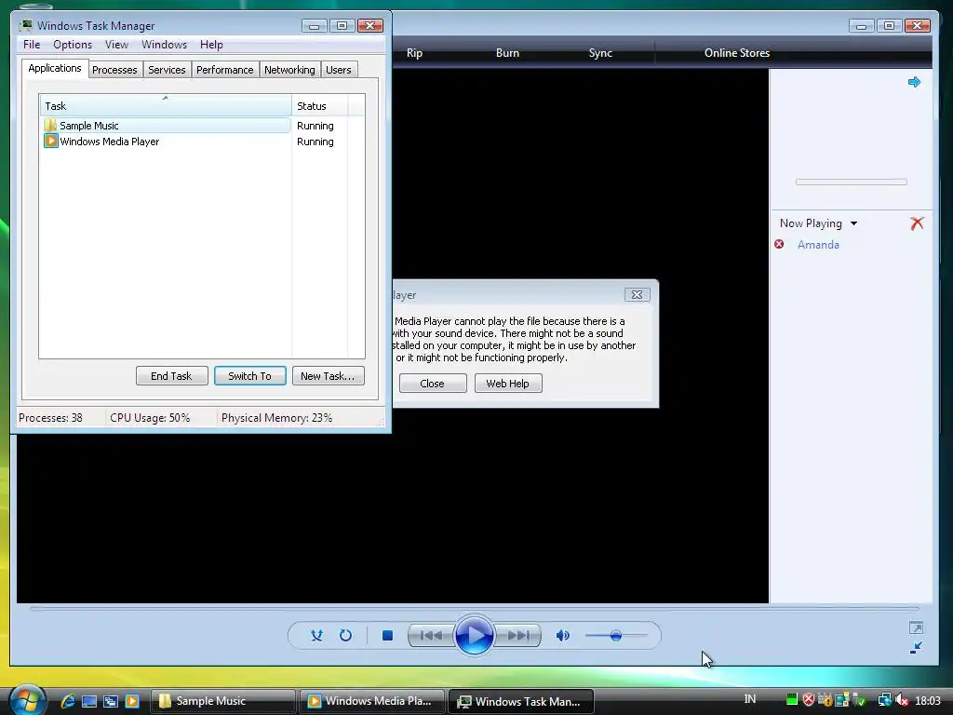The image size is (953, 715).
Task: Activate Sample Music taskbar button
Action: click(x=222, y=701)
